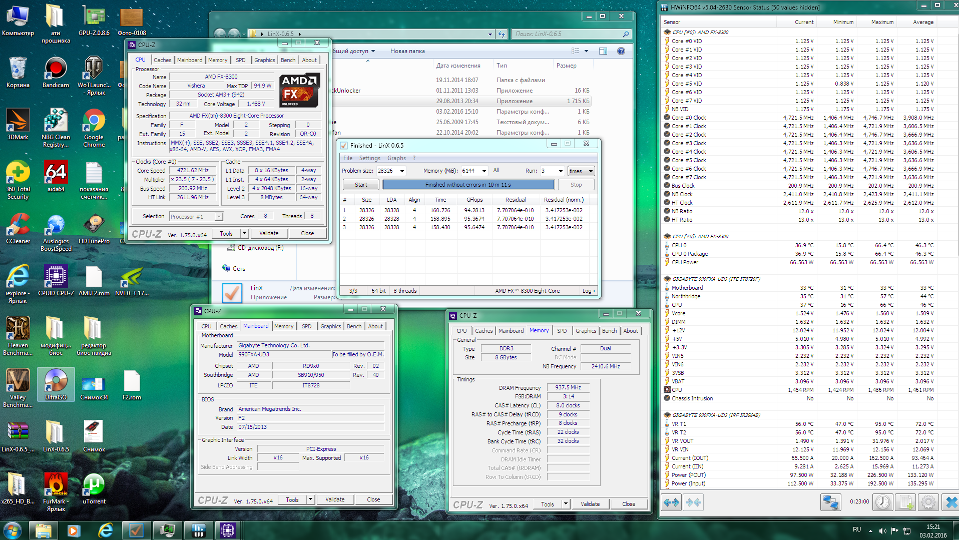Click HWiNFO taskbar icon
The width and height of the screenshot is (959, 540).
coord(198,530)
